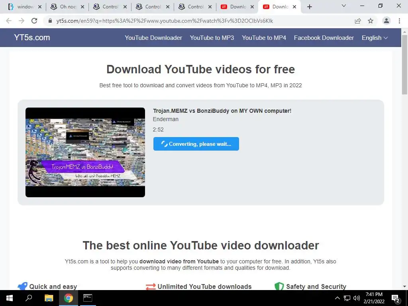Close the 'window' tab

click(x=40, y=7)
